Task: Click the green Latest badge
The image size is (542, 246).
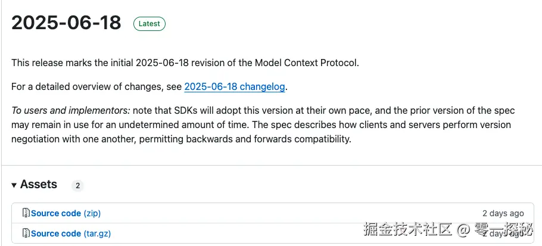Action: [x=149, y=24]
